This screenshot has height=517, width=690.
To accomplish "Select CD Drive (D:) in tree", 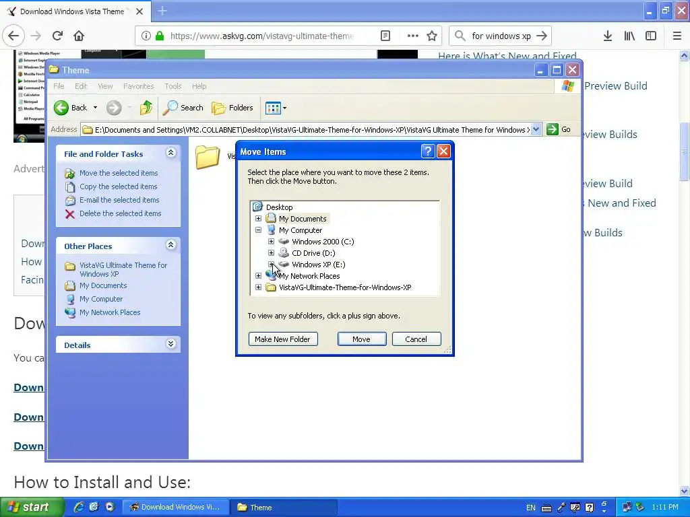I will [313, 253].
